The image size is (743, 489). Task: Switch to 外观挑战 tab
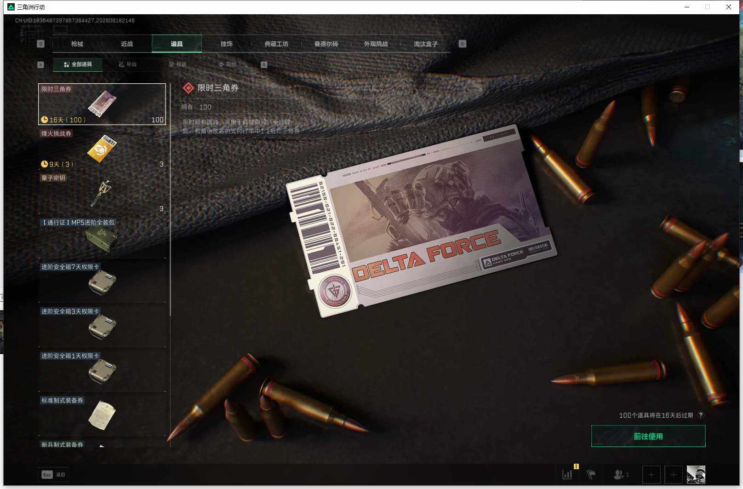coord(376,44)
